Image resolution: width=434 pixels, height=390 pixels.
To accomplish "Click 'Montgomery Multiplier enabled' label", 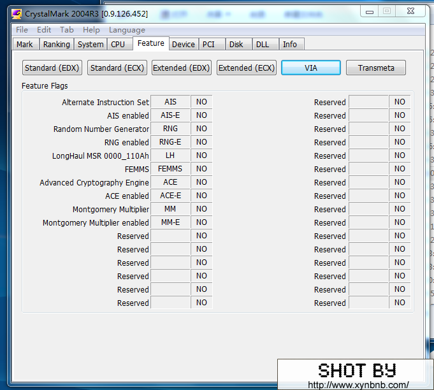I will tap(96, 223).
